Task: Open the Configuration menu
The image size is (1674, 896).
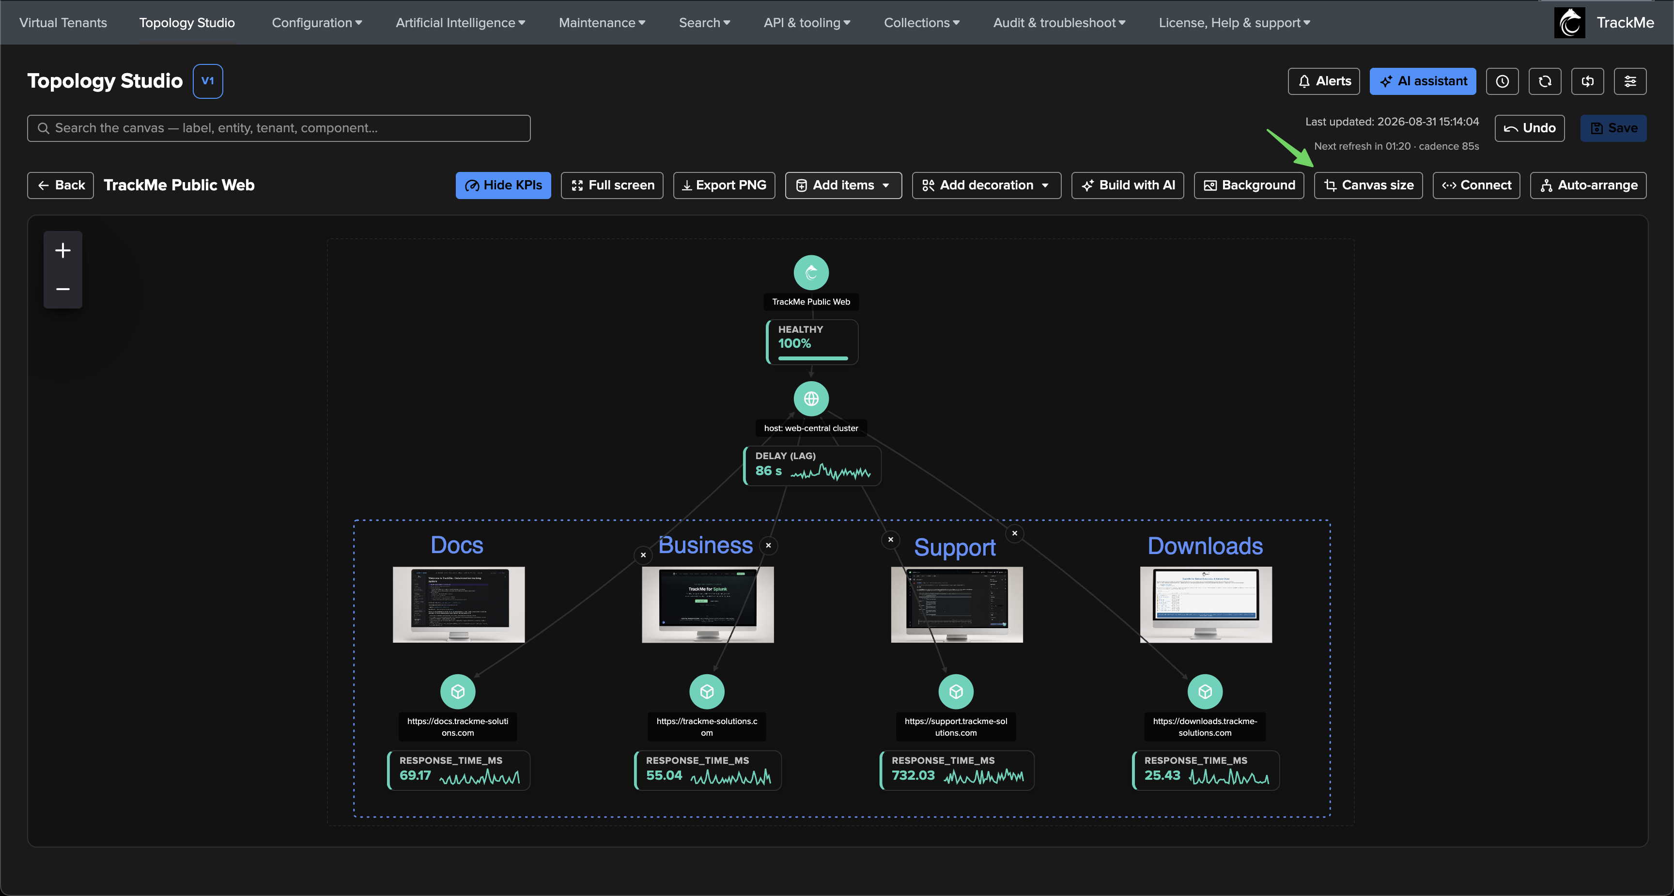Action: click(316, 23)
